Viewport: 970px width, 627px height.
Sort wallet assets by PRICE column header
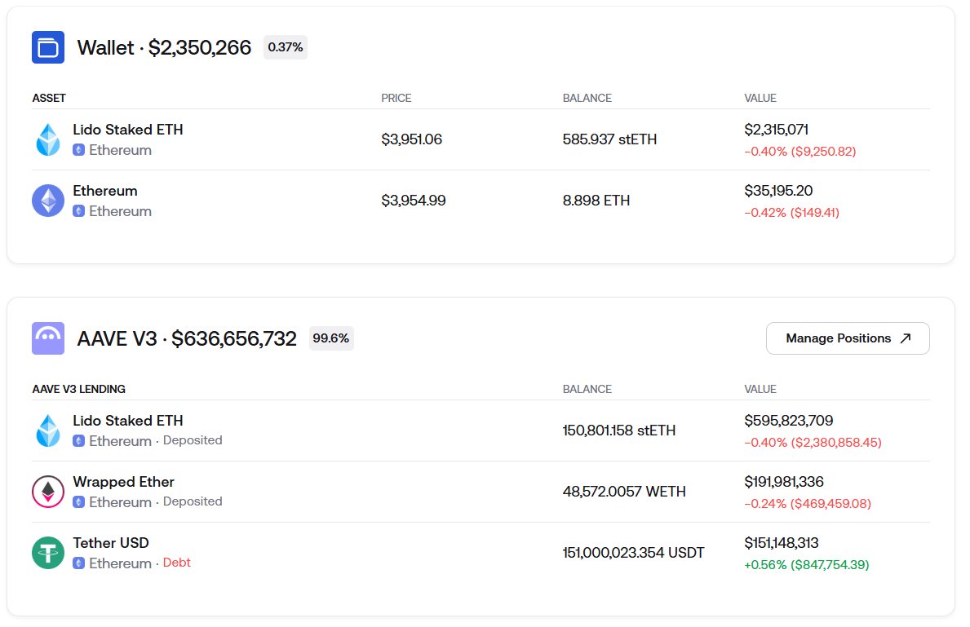point(396,98)
